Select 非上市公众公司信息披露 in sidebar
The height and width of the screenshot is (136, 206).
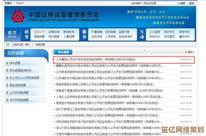24,78
